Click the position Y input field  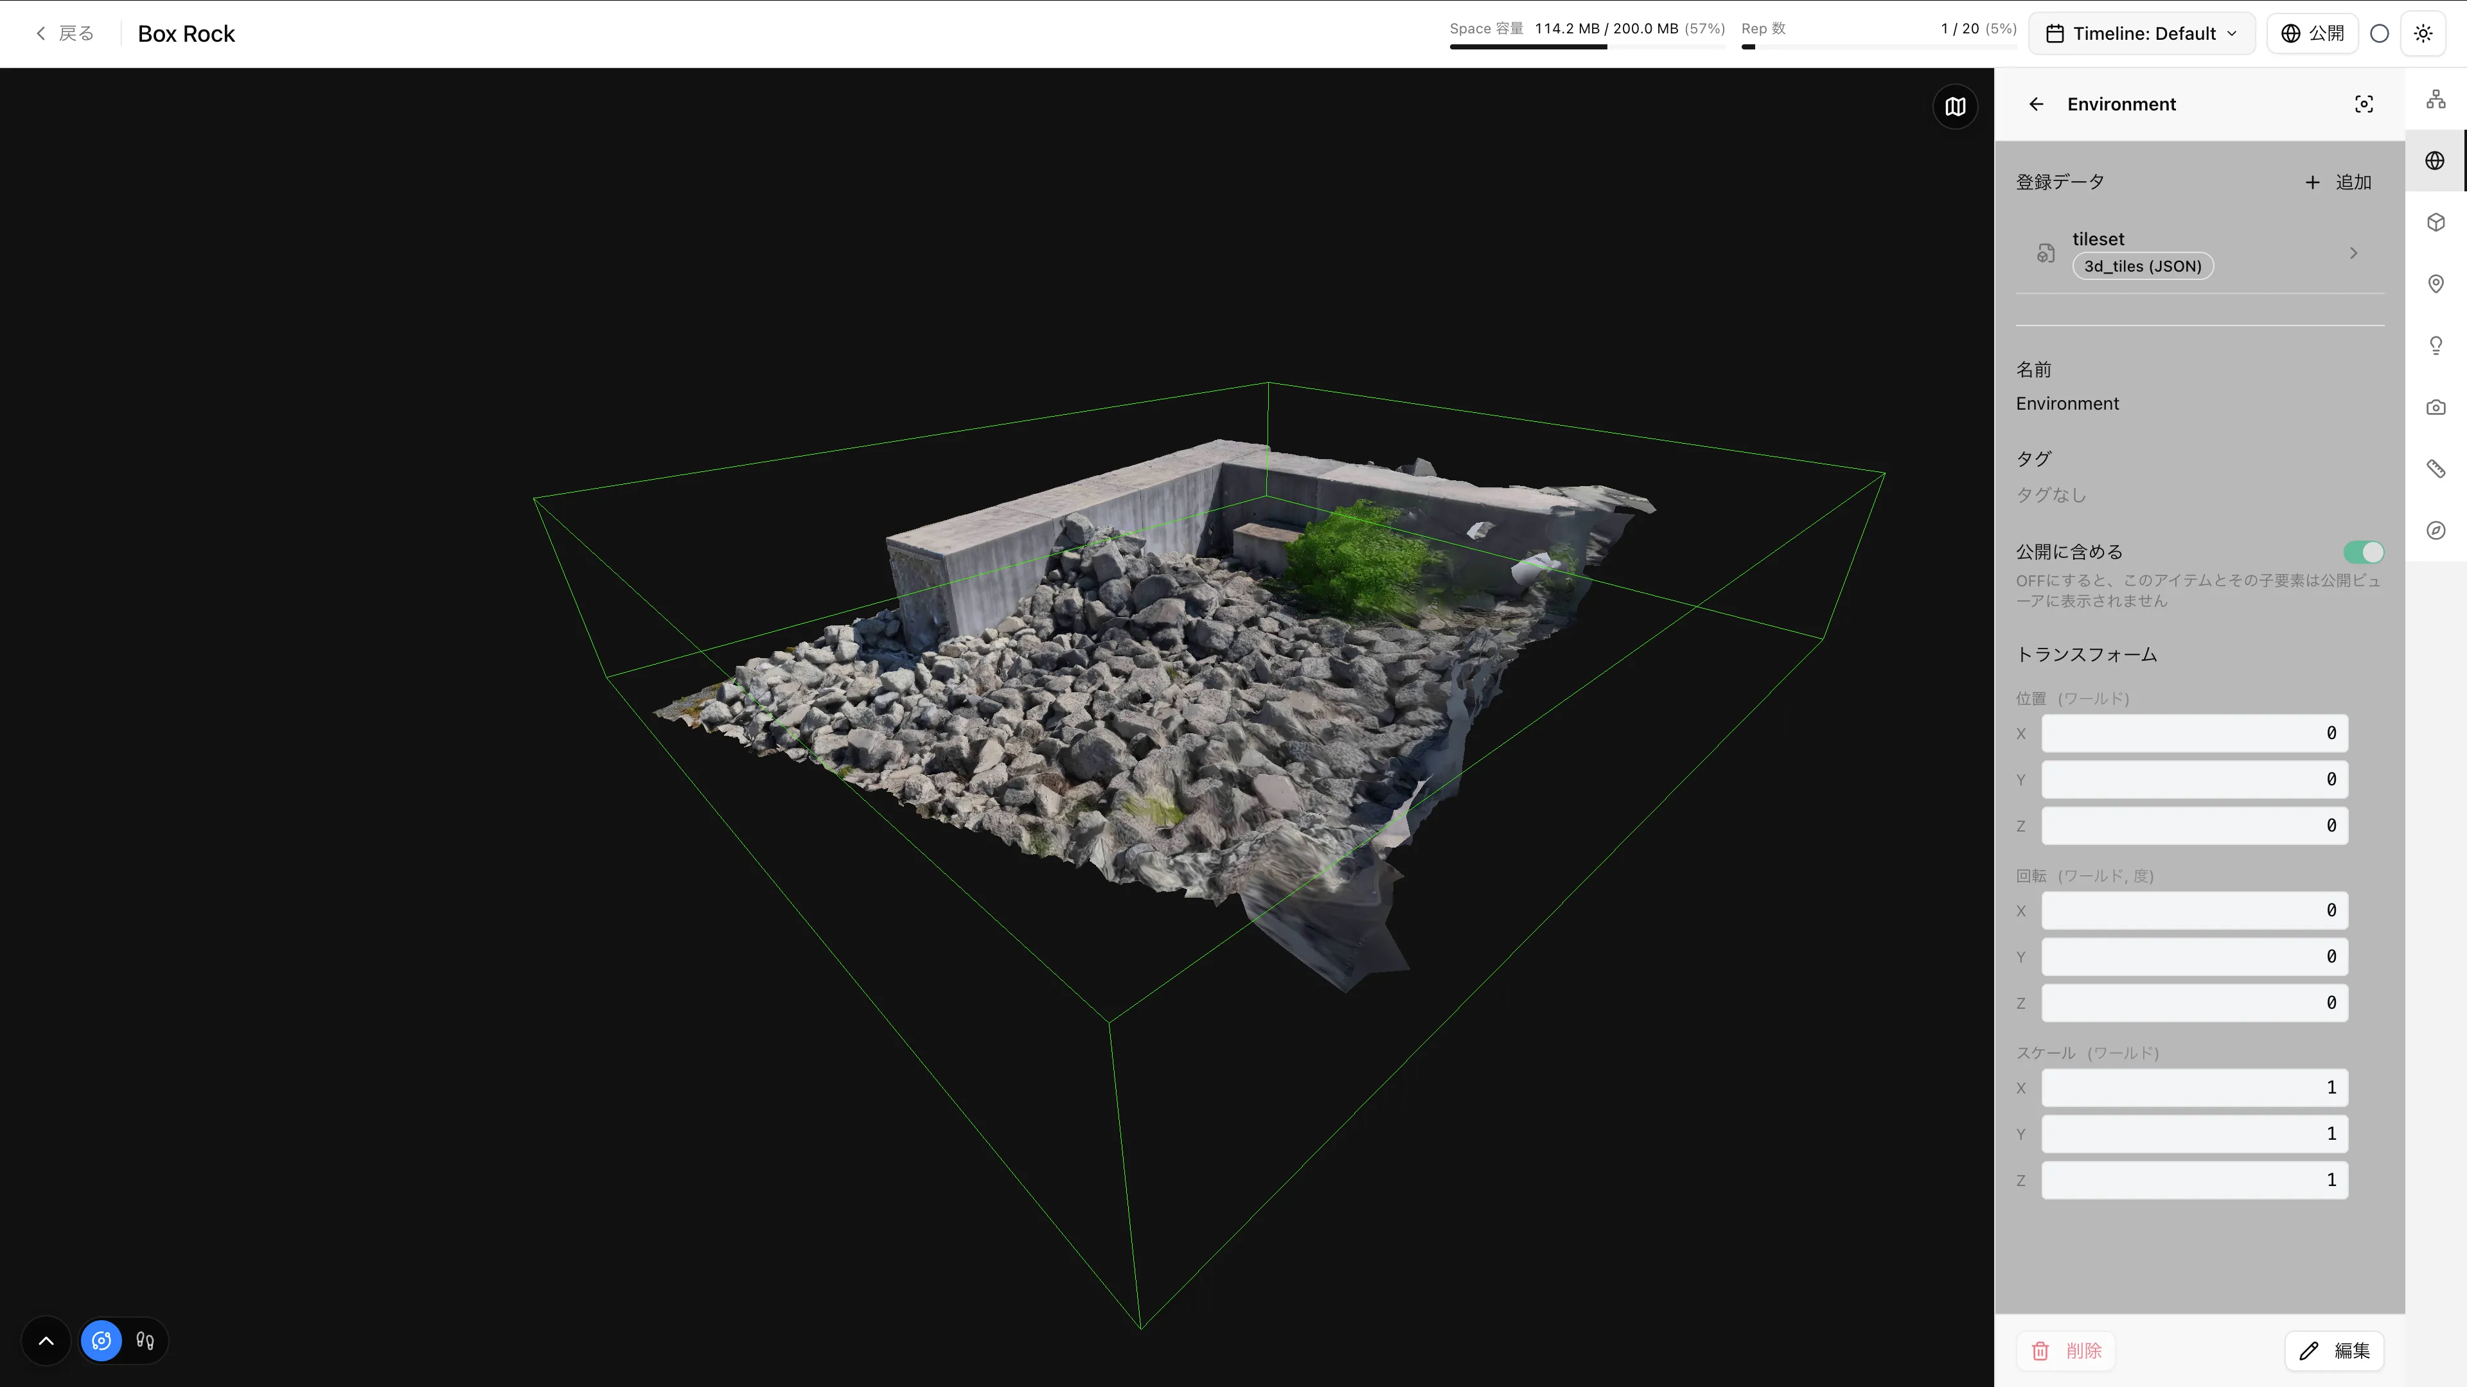[x=2194, y=779]
